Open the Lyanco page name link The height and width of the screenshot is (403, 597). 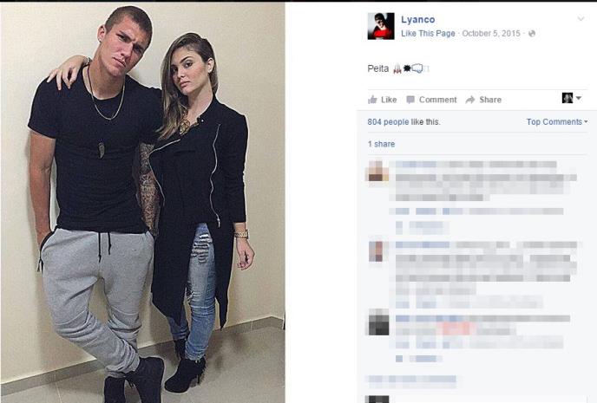[418, 19]
